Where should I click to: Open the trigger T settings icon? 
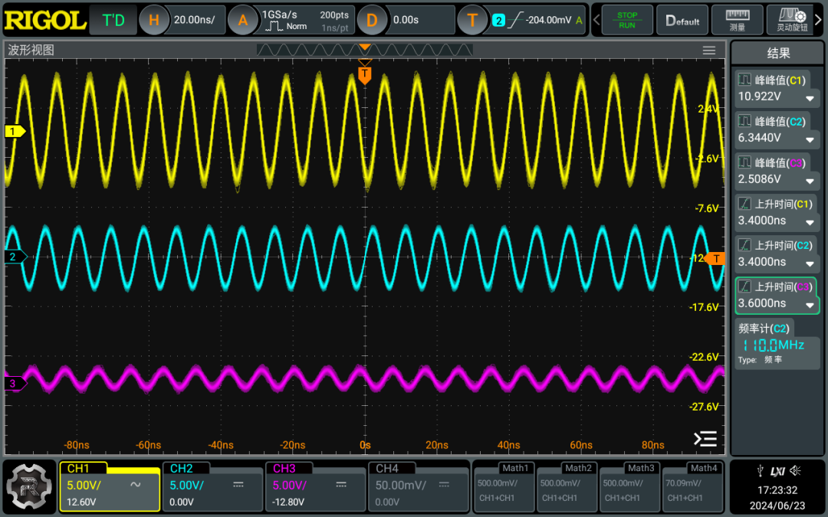click(472, 21)
